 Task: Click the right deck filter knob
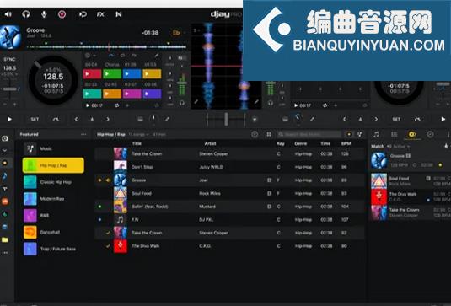[298, 119]
